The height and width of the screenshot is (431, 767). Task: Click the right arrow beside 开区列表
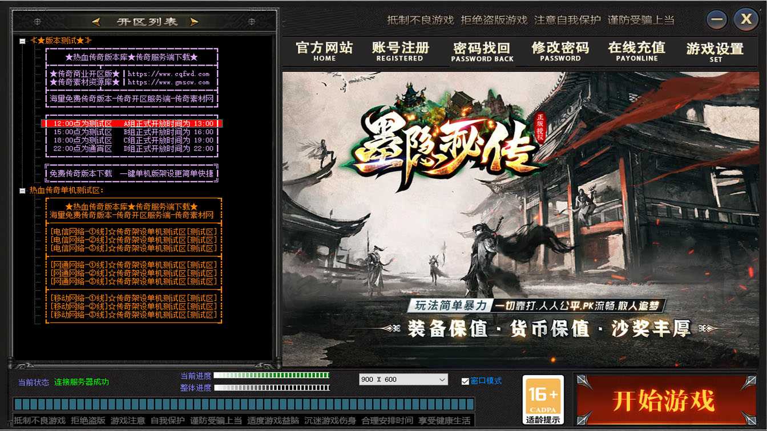(x=195, y=22)
